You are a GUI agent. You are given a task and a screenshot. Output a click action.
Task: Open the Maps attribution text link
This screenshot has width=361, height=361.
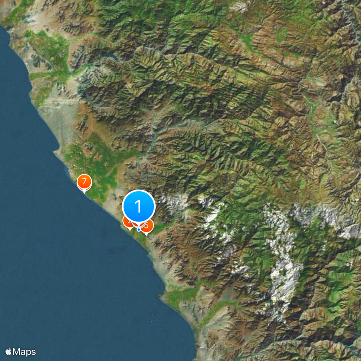[x=24, y=352]
